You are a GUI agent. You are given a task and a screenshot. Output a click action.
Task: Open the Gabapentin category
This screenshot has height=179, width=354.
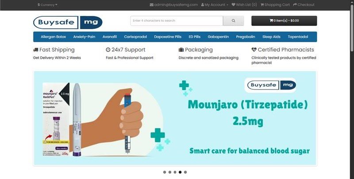[218, 37]
